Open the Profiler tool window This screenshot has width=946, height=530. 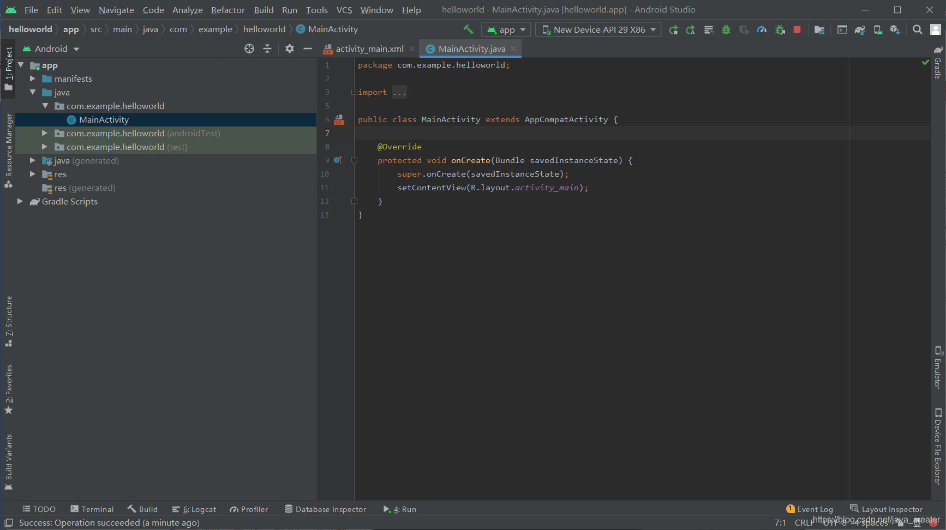(249, 509)
